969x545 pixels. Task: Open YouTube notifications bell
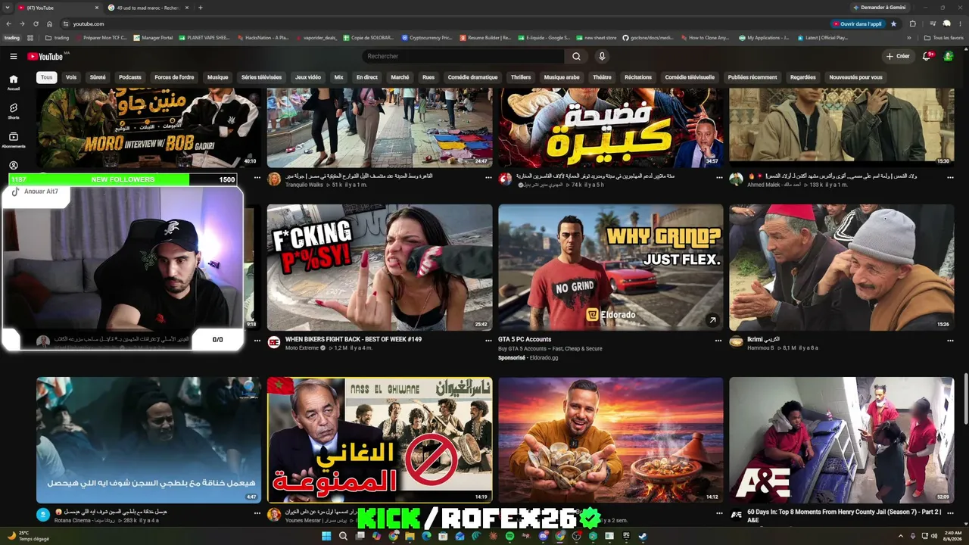[927, 56]
